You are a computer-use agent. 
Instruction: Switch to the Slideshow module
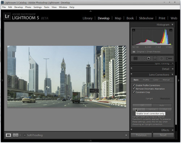point(146,18)
